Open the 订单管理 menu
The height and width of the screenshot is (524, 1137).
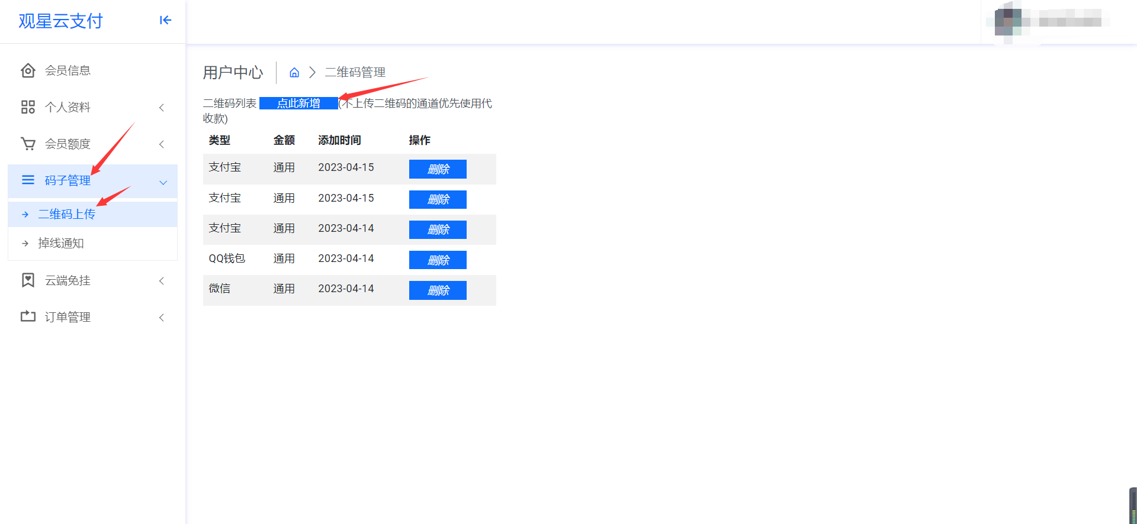[x=93, y=317]
